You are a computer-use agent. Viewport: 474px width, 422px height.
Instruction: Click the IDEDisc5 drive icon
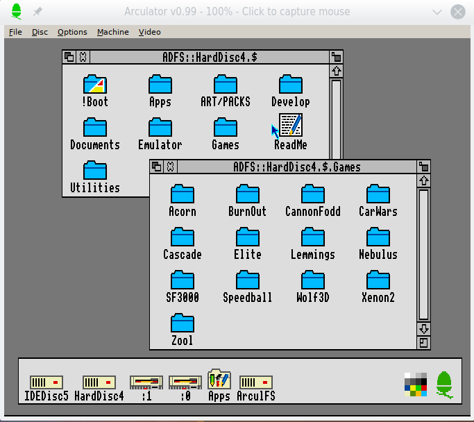point(46,382)
